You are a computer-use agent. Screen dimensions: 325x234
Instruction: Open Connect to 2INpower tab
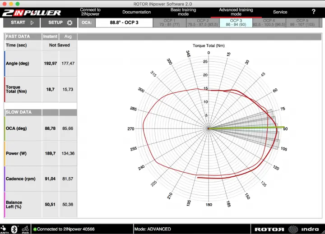(90, 12)
